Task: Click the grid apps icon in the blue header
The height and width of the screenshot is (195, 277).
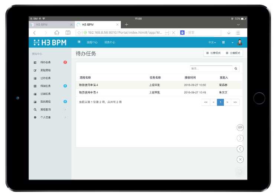Action: click(224, 42)
